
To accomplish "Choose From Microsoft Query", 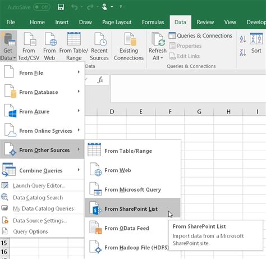I will click(133, 189).
